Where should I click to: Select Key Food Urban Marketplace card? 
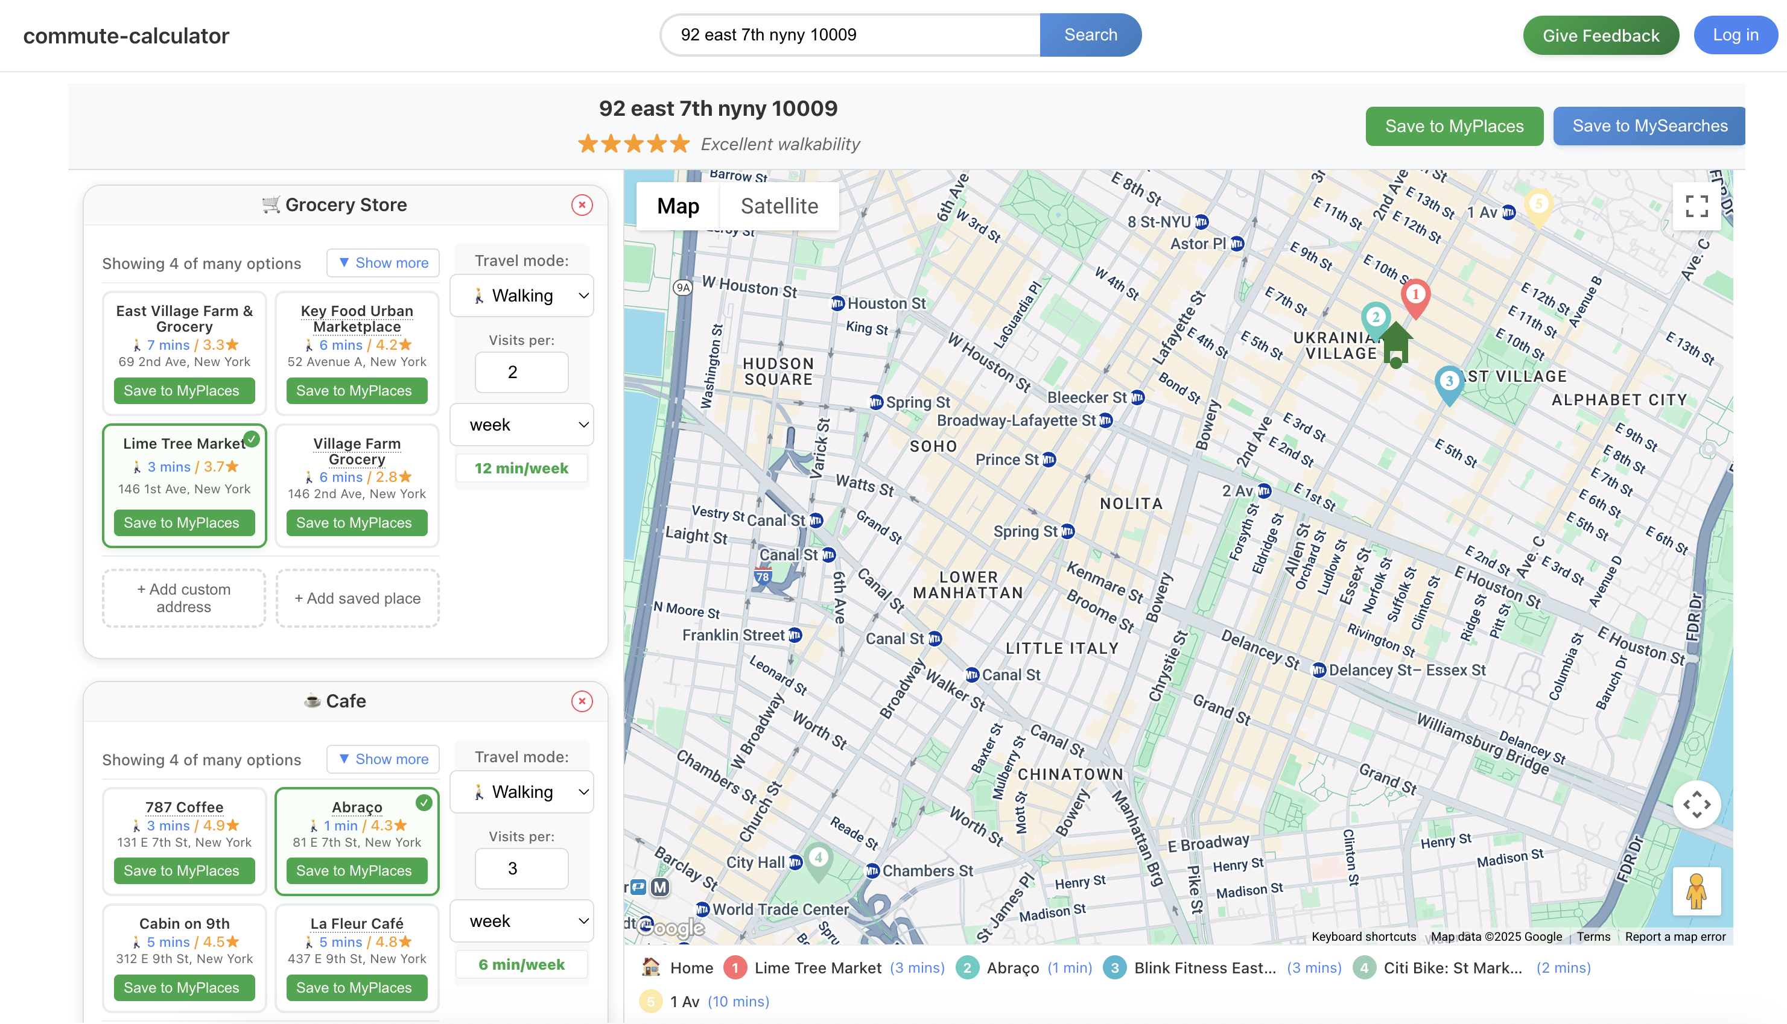point(357,353)
